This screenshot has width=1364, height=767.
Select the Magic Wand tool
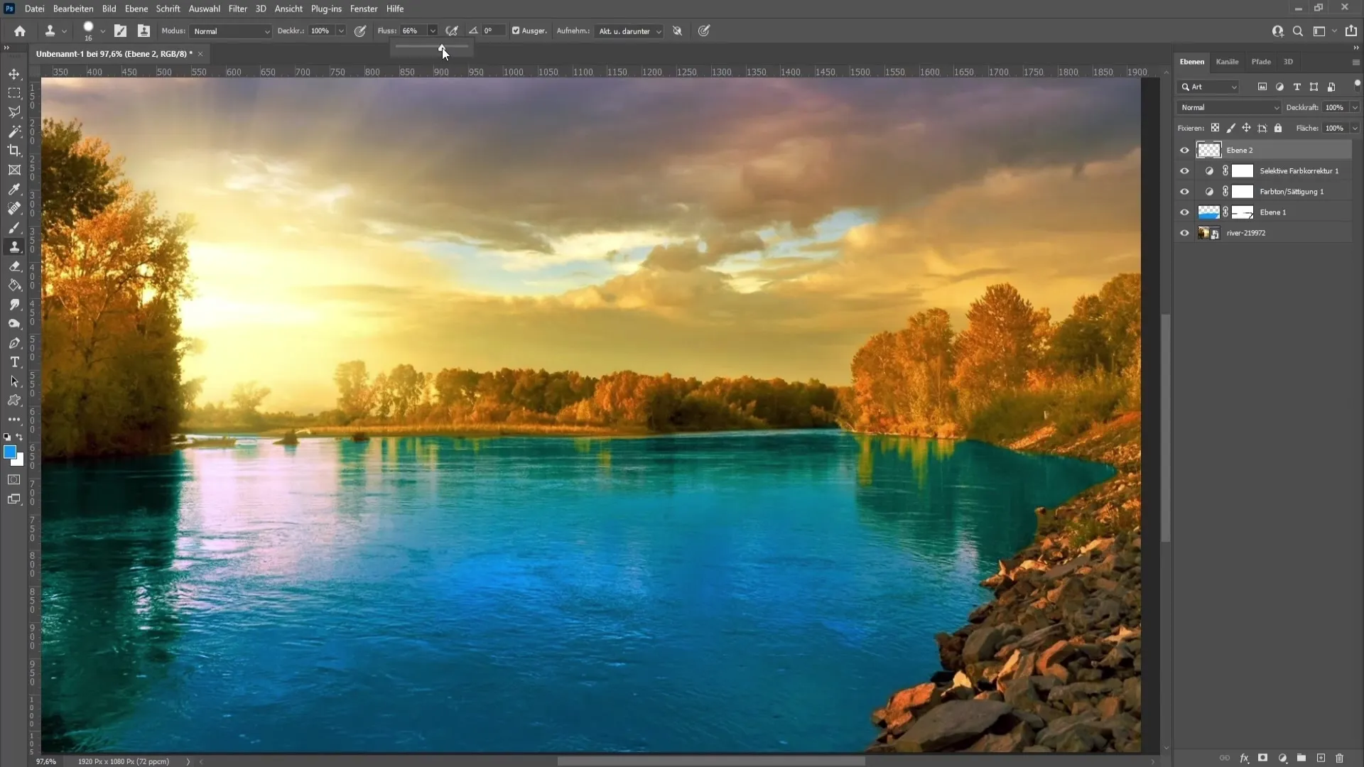click(x=13, y=132)
